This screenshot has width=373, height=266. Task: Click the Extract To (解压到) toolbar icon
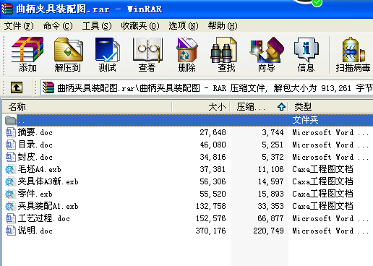tap(68, 54)
